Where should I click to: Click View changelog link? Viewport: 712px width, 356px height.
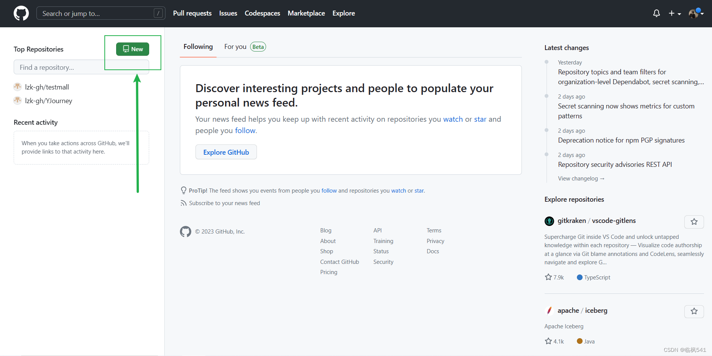581,179
